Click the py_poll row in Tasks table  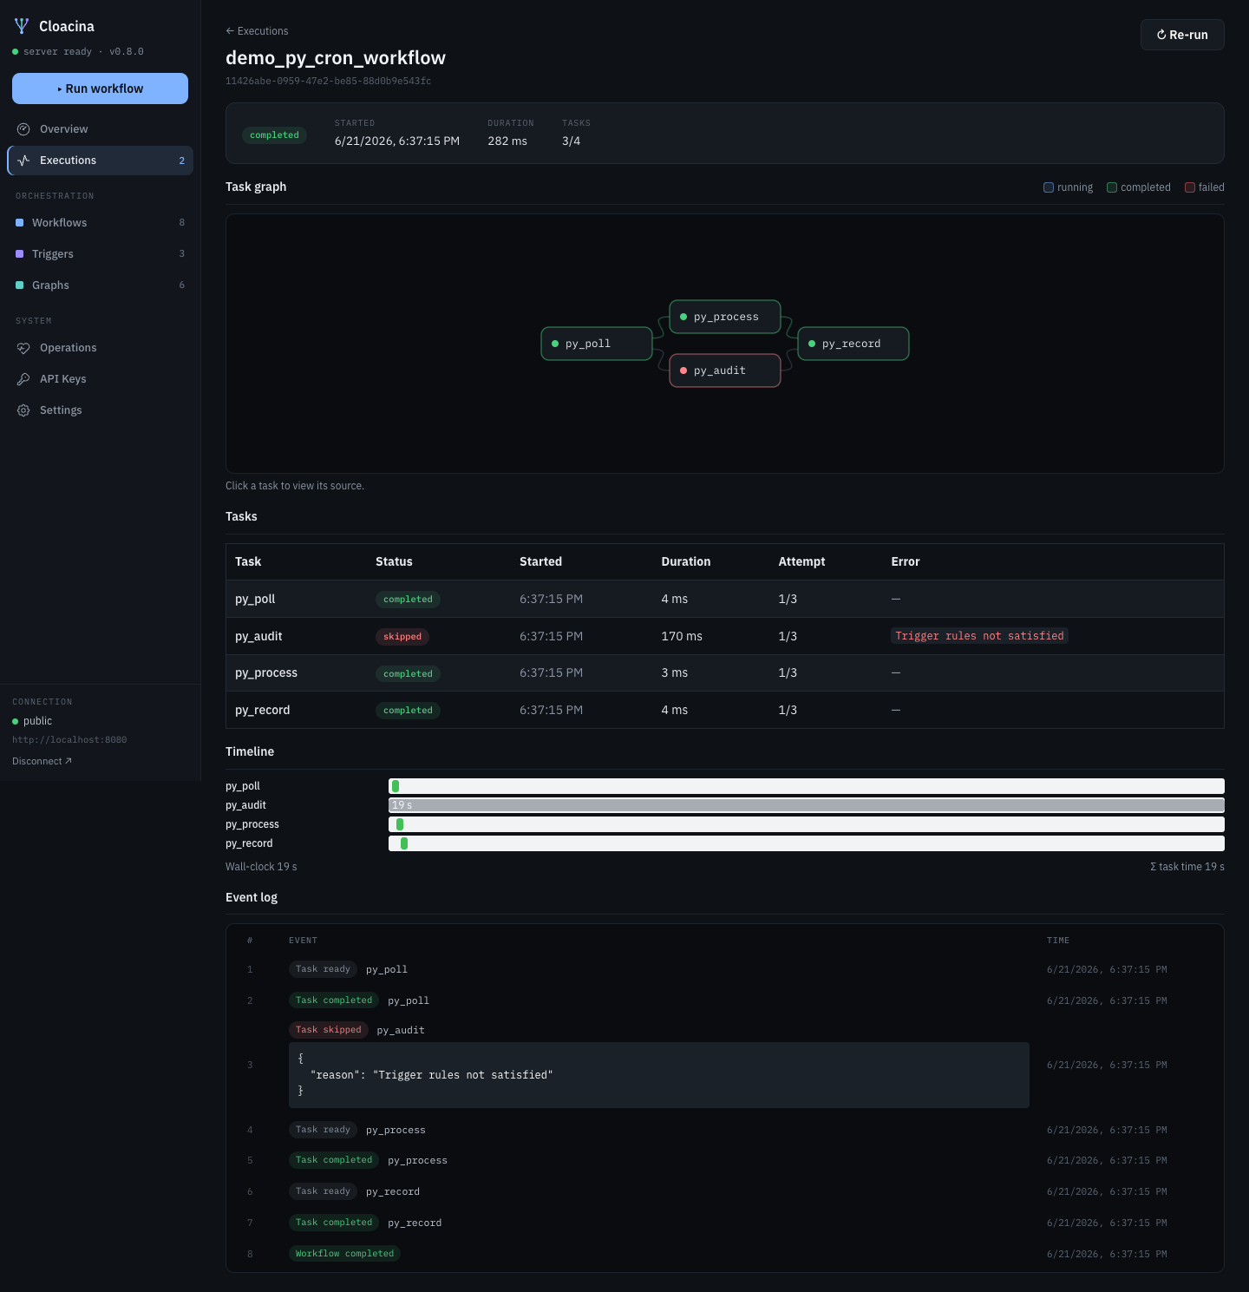pyautogui.click(x=724, y=599)
